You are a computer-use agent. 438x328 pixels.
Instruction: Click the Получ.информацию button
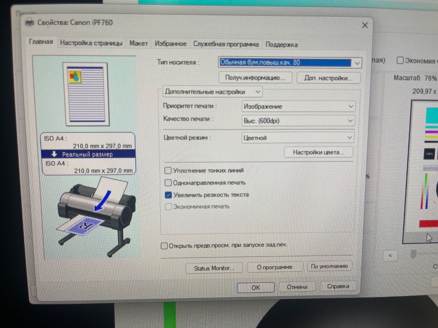point(255,78)
